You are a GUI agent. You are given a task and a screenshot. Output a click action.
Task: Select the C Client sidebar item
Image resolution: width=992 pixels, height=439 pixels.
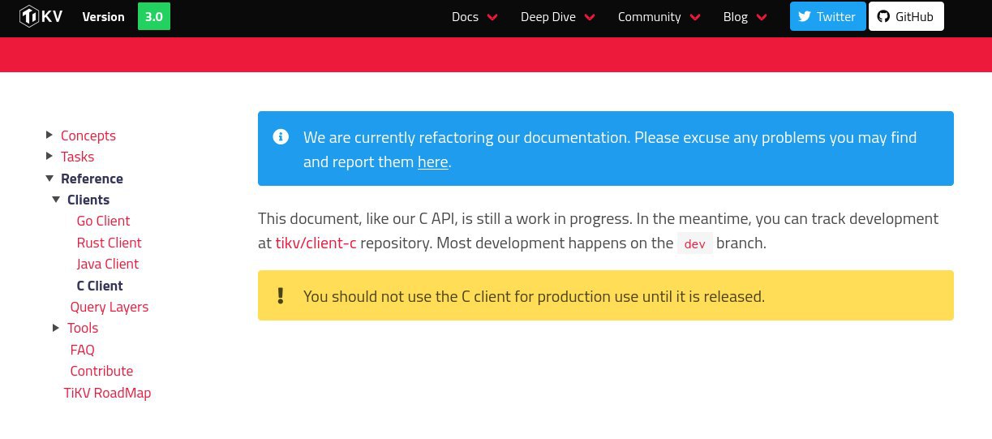tap(100, 286)
